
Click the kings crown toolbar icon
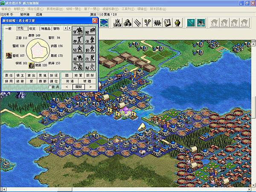point(118,23)
